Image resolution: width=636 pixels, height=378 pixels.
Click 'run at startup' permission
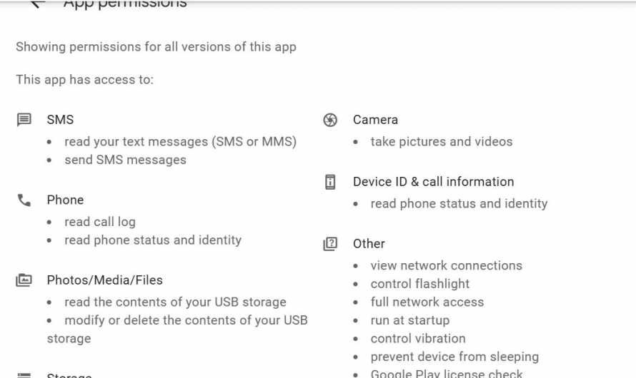tap(410, 320)
